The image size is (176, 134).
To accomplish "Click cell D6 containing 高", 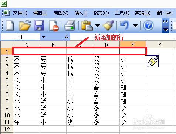I will [x=106, y=87].
